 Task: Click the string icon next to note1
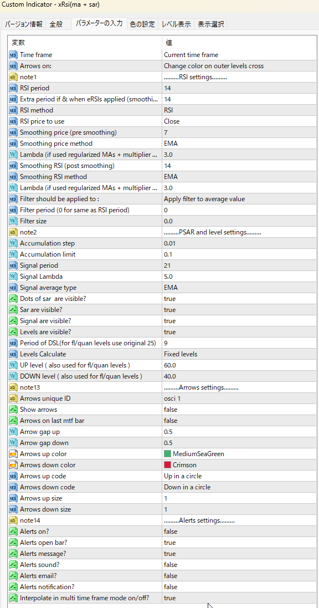pos(13,77)
